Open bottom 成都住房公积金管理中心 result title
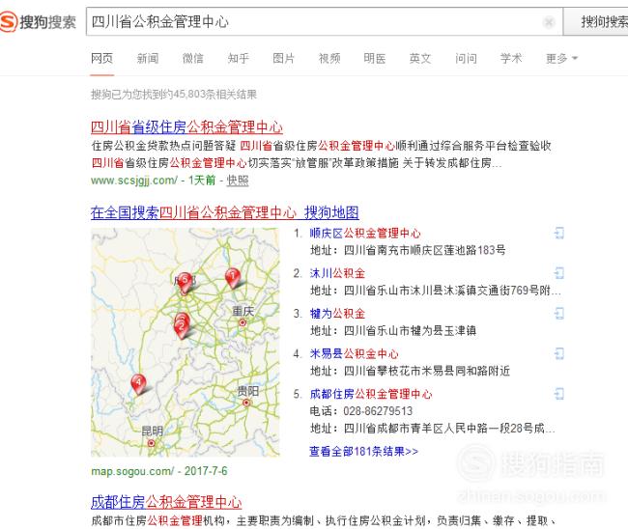Screen dimensions: 628x529 point(166,502)
